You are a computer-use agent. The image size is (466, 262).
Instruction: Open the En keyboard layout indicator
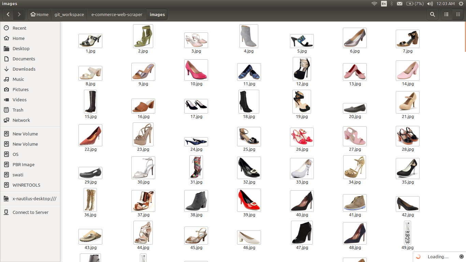click(384, 3)
